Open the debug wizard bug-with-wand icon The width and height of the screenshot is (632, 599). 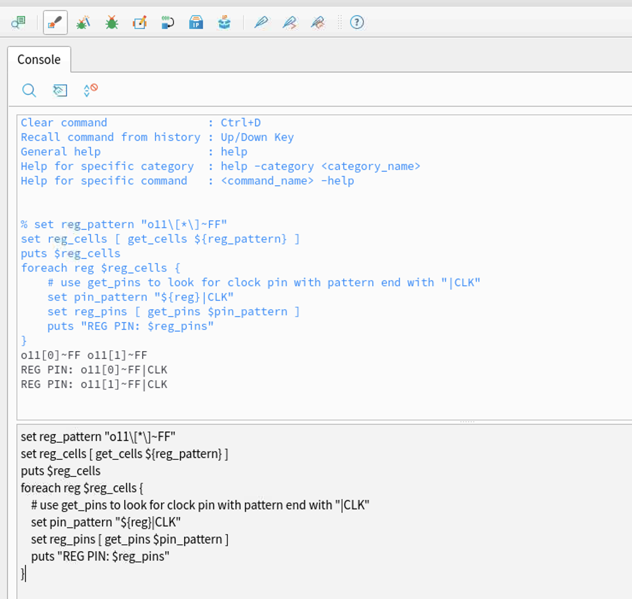(x=83, y=22)
